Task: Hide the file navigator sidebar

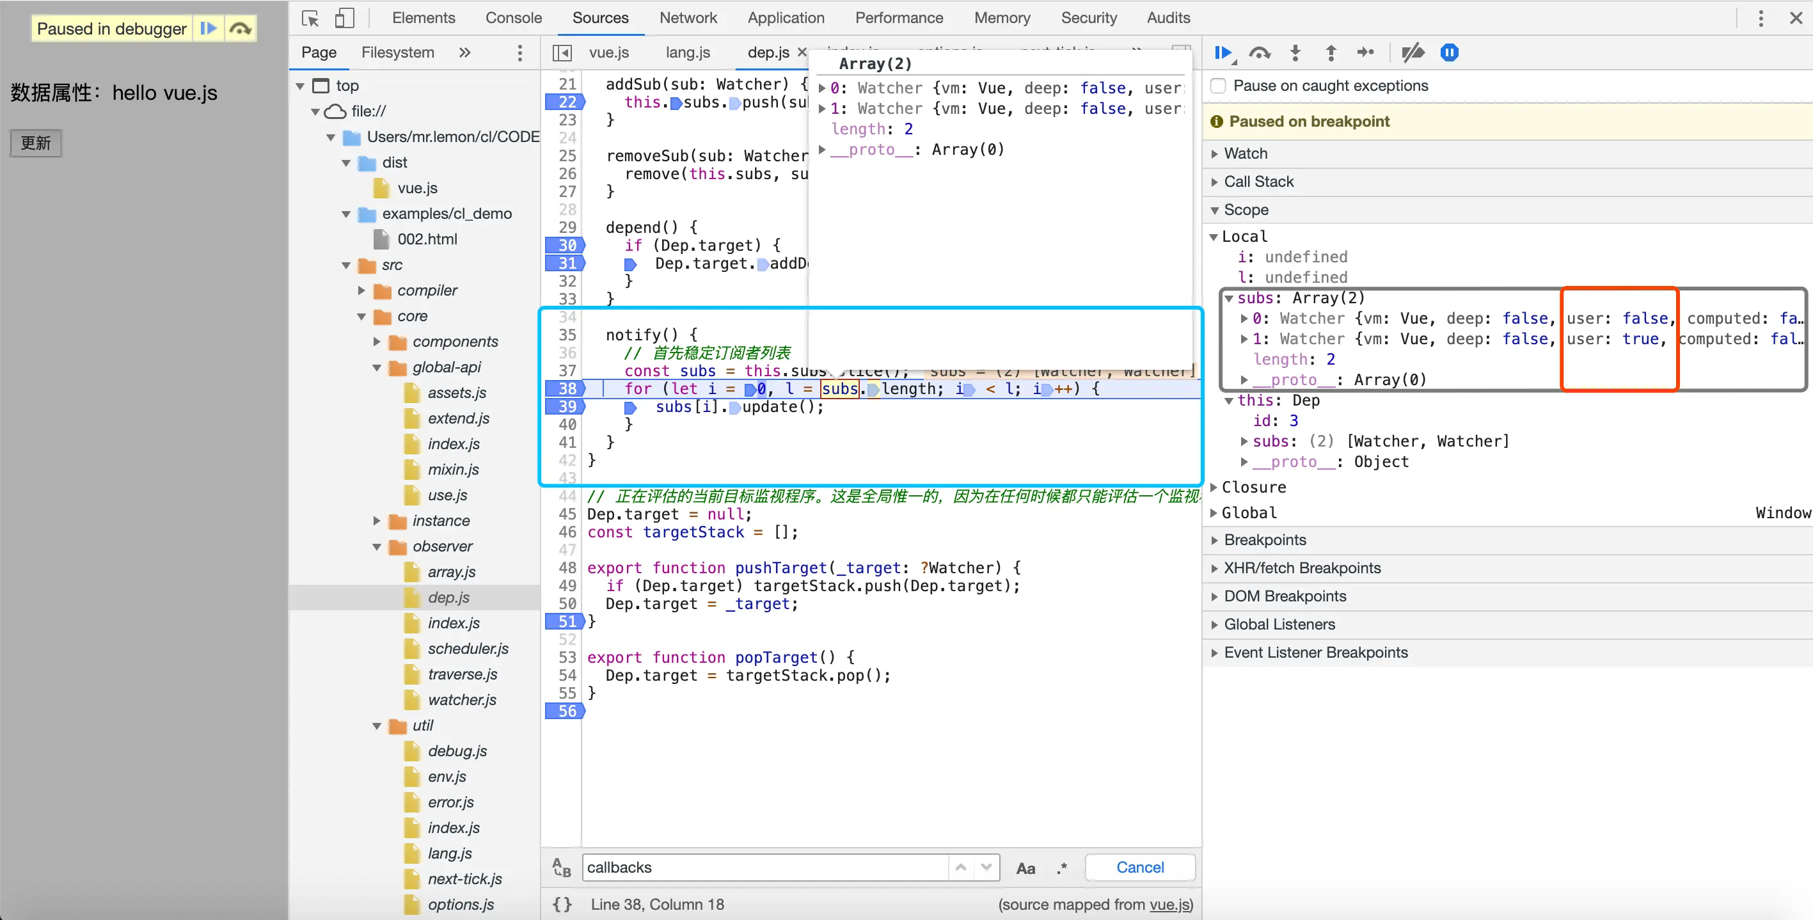Action: click(x=562, y=53)
